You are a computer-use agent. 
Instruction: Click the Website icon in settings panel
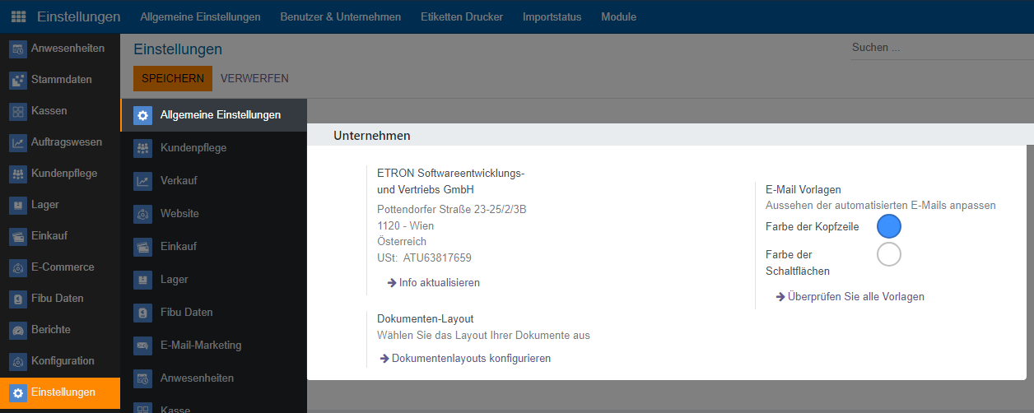point(143,214)
